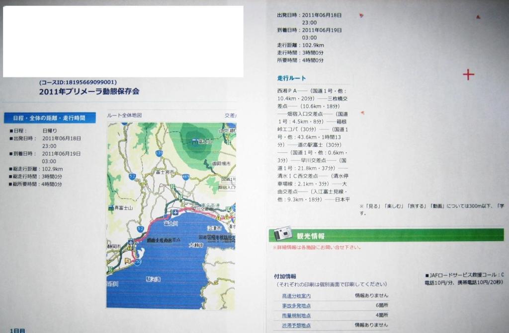Screen dimensions: 509x333
Task: Click the left panel 出発日時 2011年06月18日 row
Action: click(x=45, y=142)
